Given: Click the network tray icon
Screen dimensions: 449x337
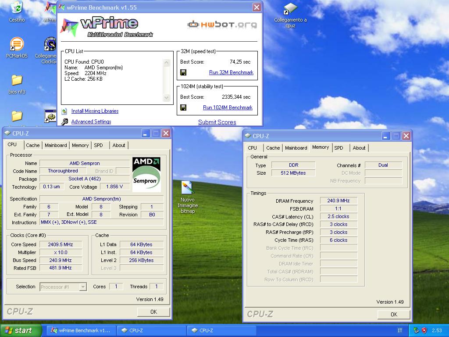Looking at the screenshot, I should tap(416, 330).
